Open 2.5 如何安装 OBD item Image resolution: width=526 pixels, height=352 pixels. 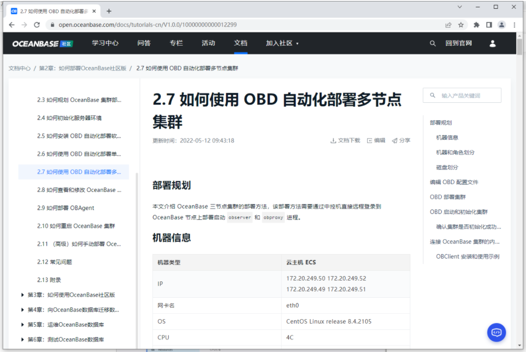[x=79, y=136]
